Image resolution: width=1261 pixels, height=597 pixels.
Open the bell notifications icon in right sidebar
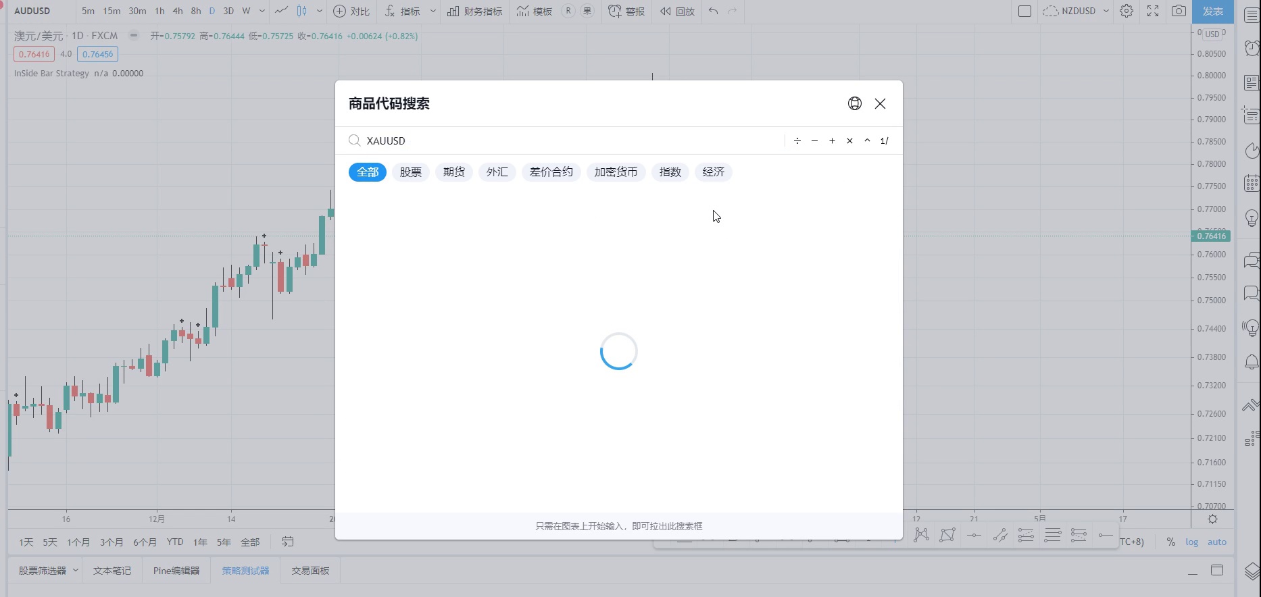point(1252,362)
